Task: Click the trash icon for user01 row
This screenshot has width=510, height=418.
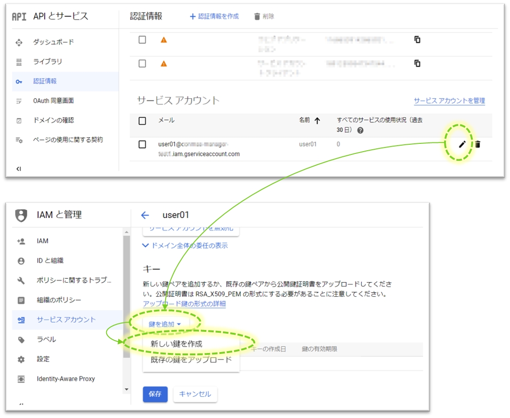Action: [478, 144]
